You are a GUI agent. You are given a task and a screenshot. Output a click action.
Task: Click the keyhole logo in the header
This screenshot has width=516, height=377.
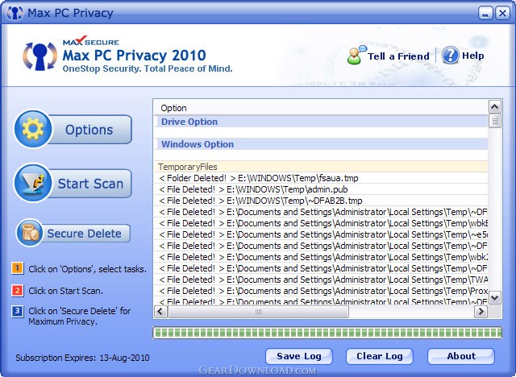coord(40,56)
